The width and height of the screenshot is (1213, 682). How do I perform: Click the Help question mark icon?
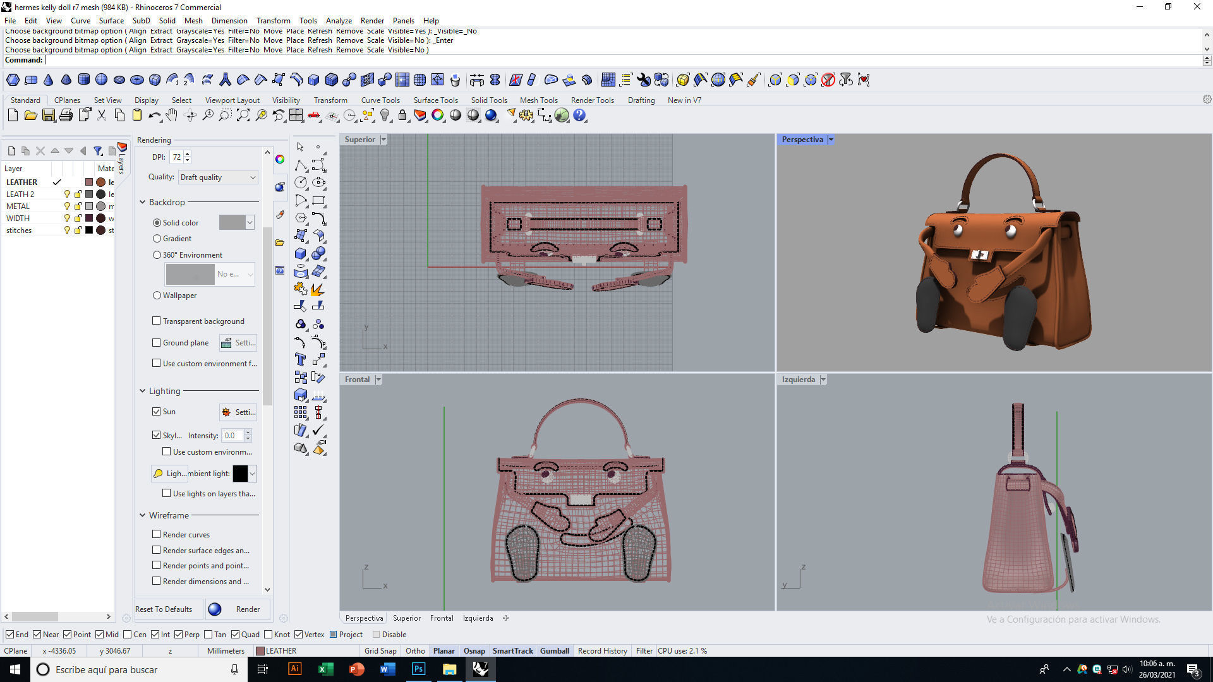[x=579, y=115]
